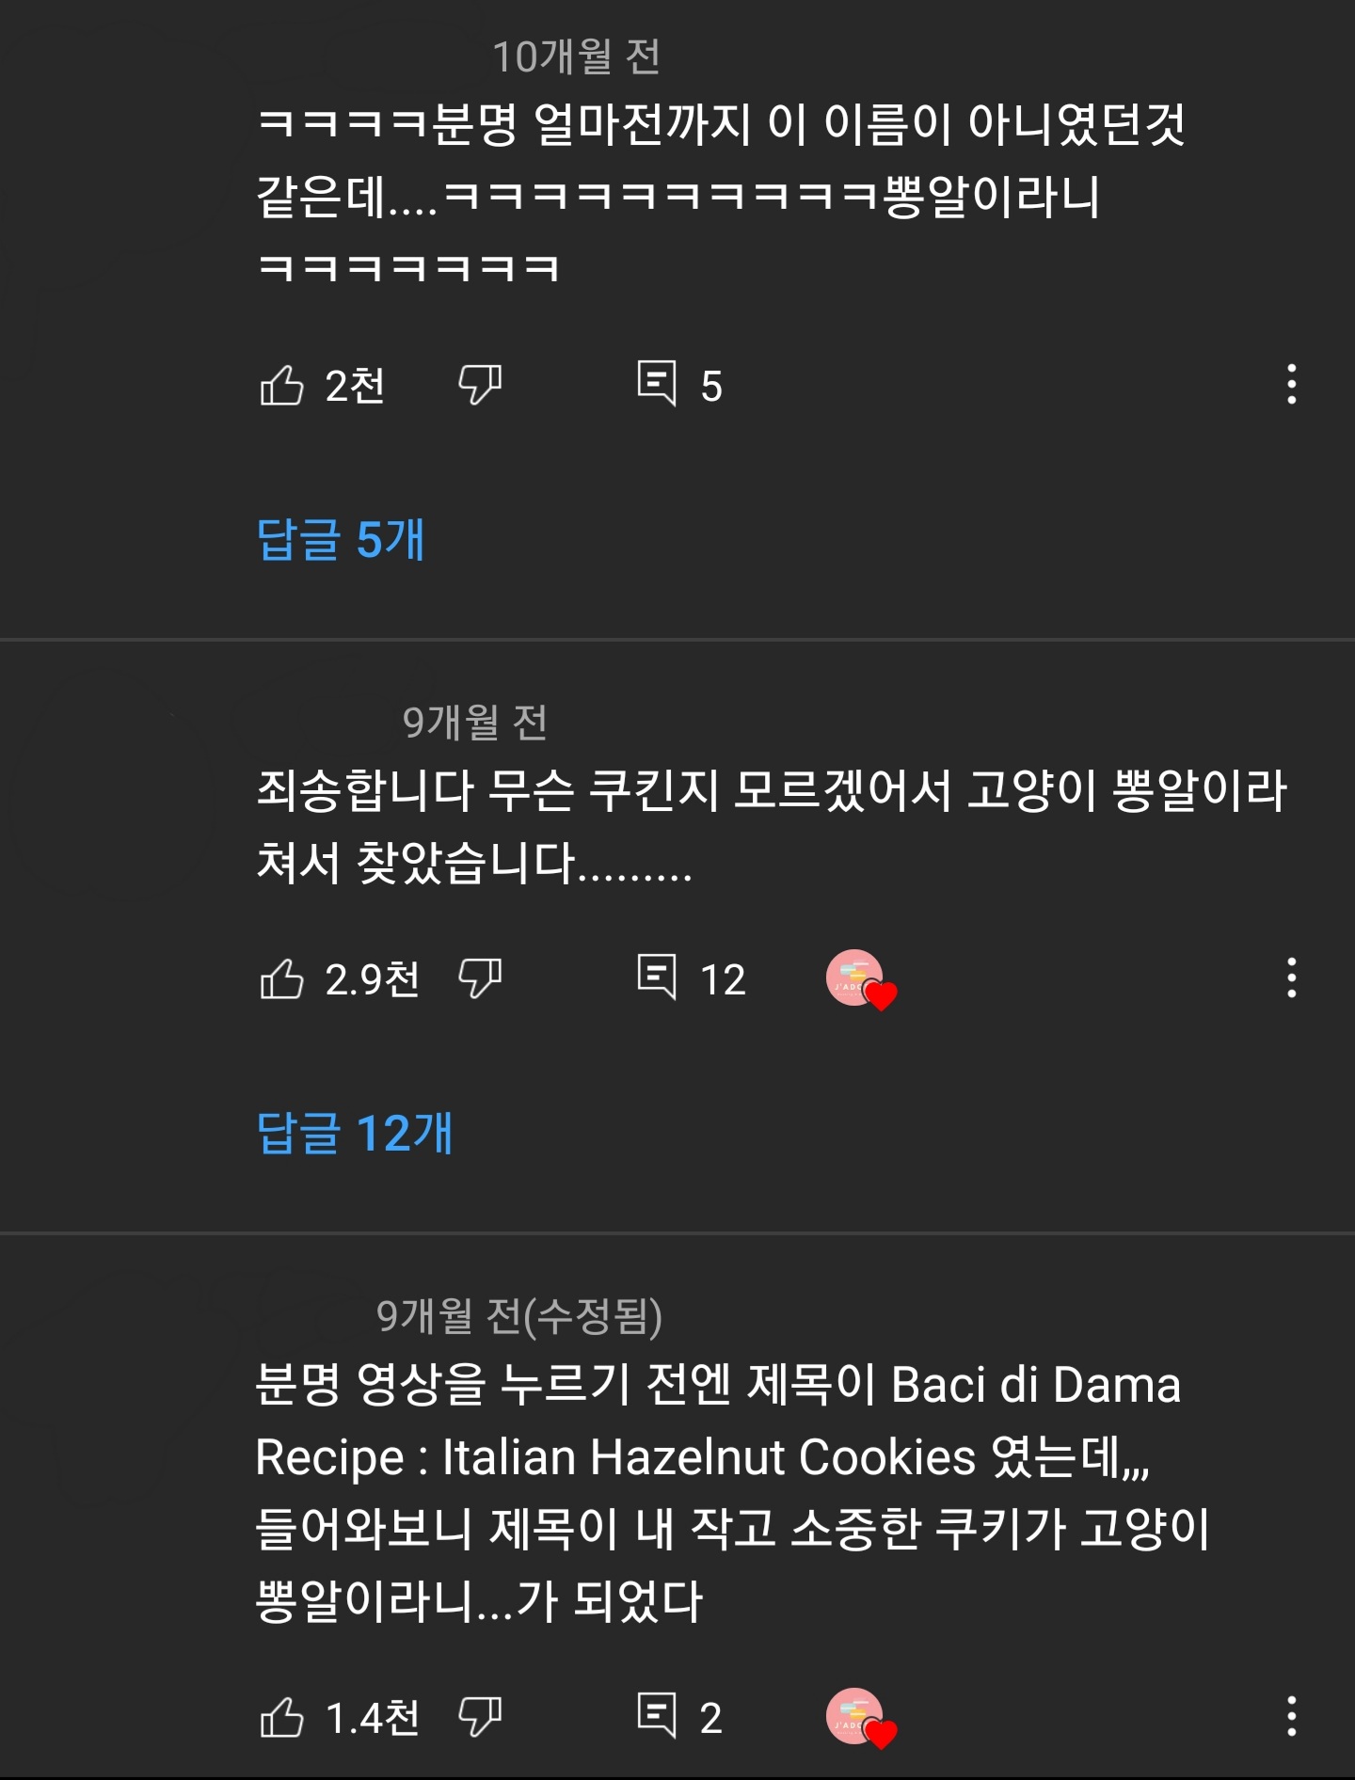Screen dimensions: 1355x1780
Task: Open reply icon showing 12 replies
Action: point(657,977)
